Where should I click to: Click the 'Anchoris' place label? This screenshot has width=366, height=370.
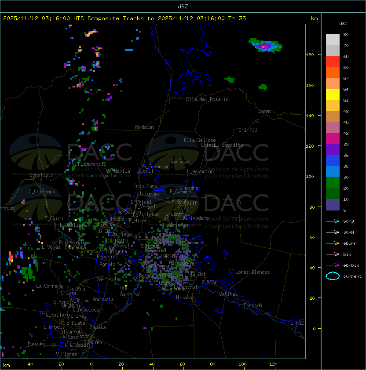(103, 299)
